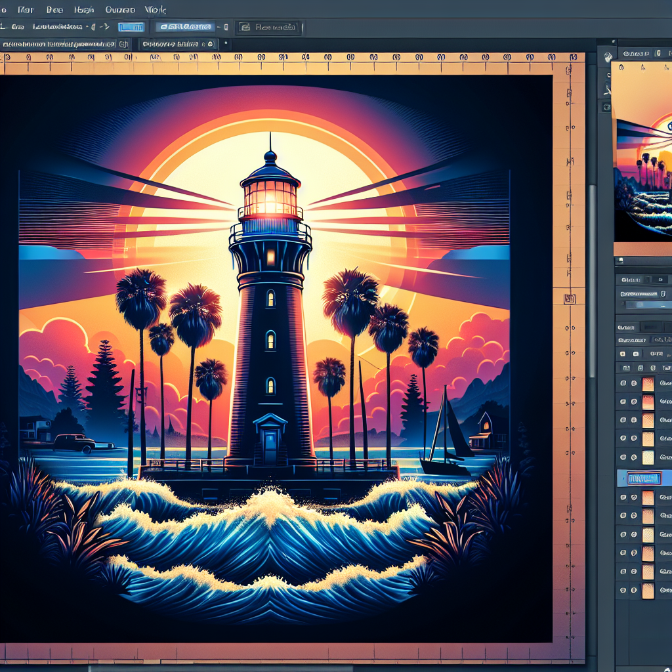Toggle visibility of the bottom layer

pos(621,590)
